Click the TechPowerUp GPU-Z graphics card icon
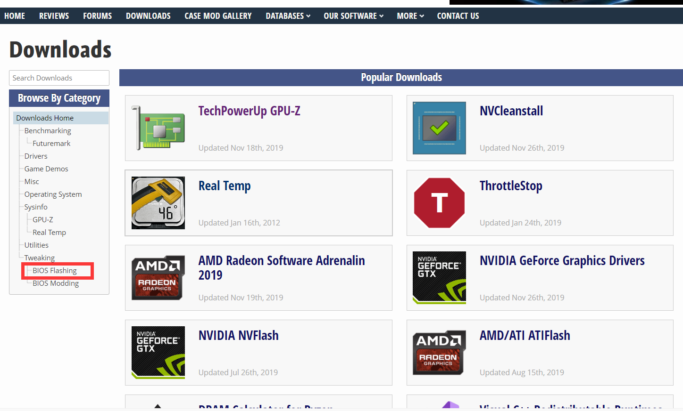The height and width of the screenshot is (411, 683). tap(158, 128)
